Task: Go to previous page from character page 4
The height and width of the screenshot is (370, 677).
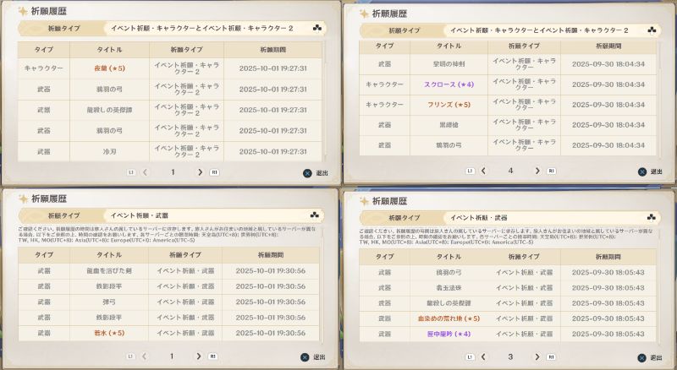Action: pos(483,171)
